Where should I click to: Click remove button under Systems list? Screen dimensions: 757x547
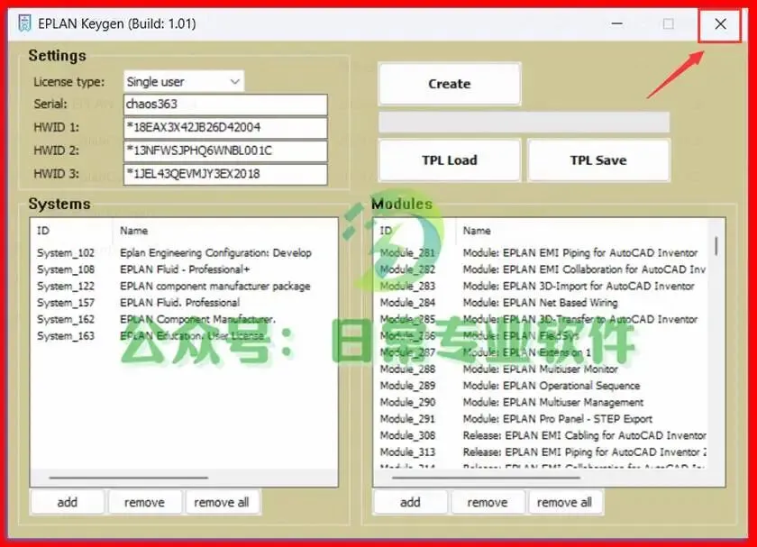144,502
